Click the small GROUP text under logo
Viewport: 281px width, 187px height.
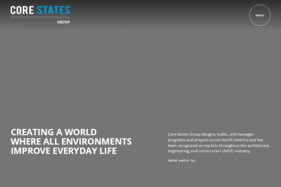click(x=63, y=22)
